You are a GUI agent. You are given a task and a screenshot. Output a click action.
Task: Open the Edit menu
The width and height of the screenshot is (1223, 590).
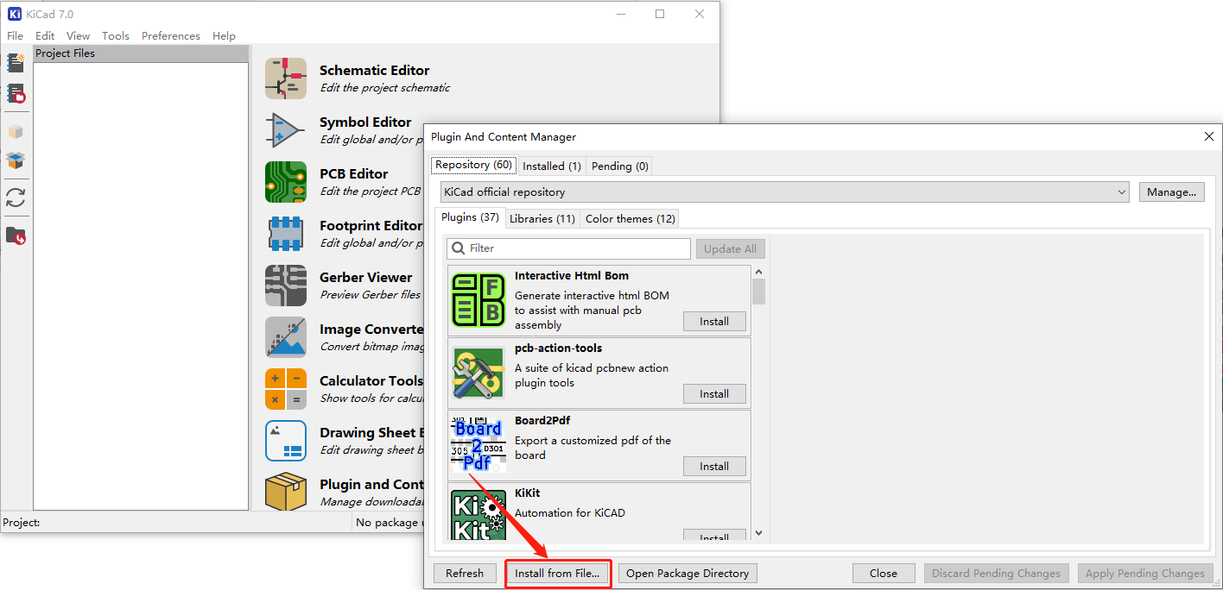tap(45, 35)
